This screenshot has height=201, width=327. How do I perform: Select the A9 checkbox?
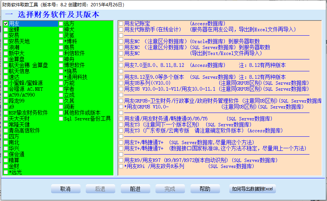(6, 107)
